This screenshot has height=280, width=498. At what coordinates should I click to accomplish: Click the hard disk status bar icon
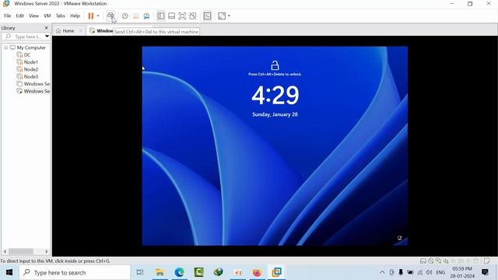pos(423,261)
